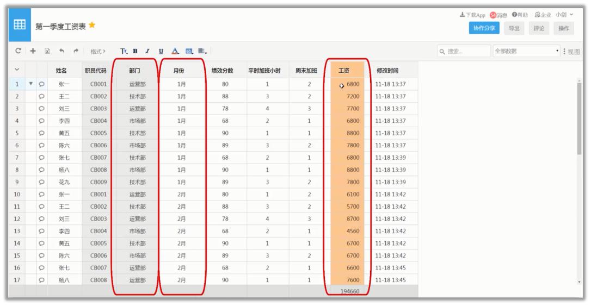Open comment bubble on row 13

click(41, 231)
